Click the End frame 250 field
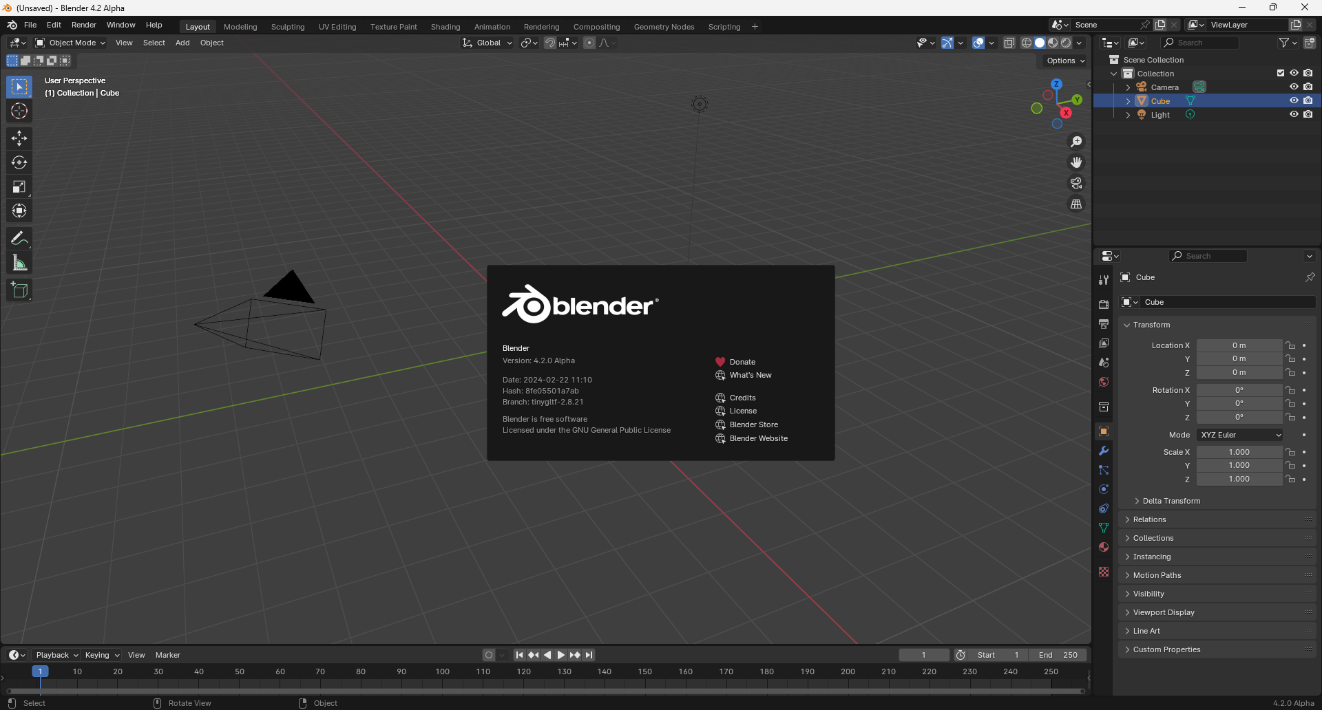 tap(1058, 655)
